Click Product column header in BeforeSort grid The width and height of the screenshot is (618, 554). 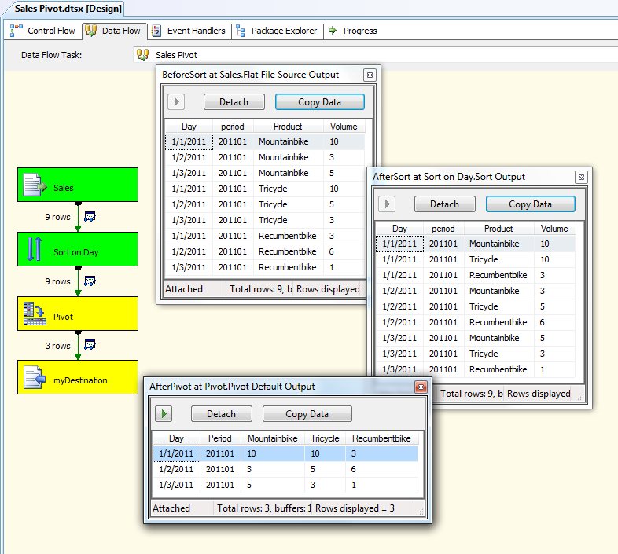[x=288, y=127]
